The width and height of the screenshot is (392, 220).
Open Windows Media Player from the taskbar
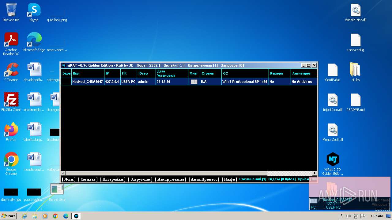45,216
